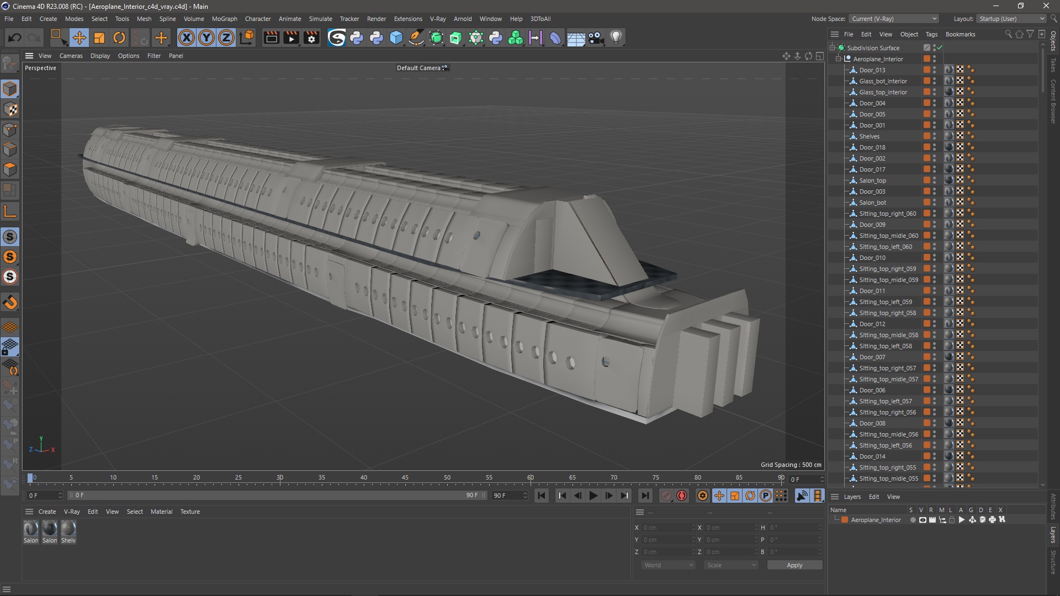Toggle Salon_top visibility dots
This screenshot has height=596, width=1060.
pos(934,180)
